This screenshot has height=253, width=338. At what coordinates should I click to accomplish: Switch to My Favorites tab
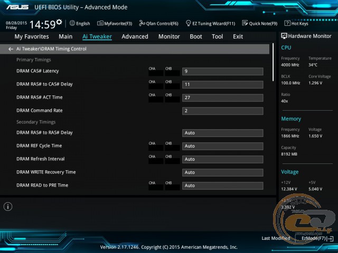click(x=32, y=36)
